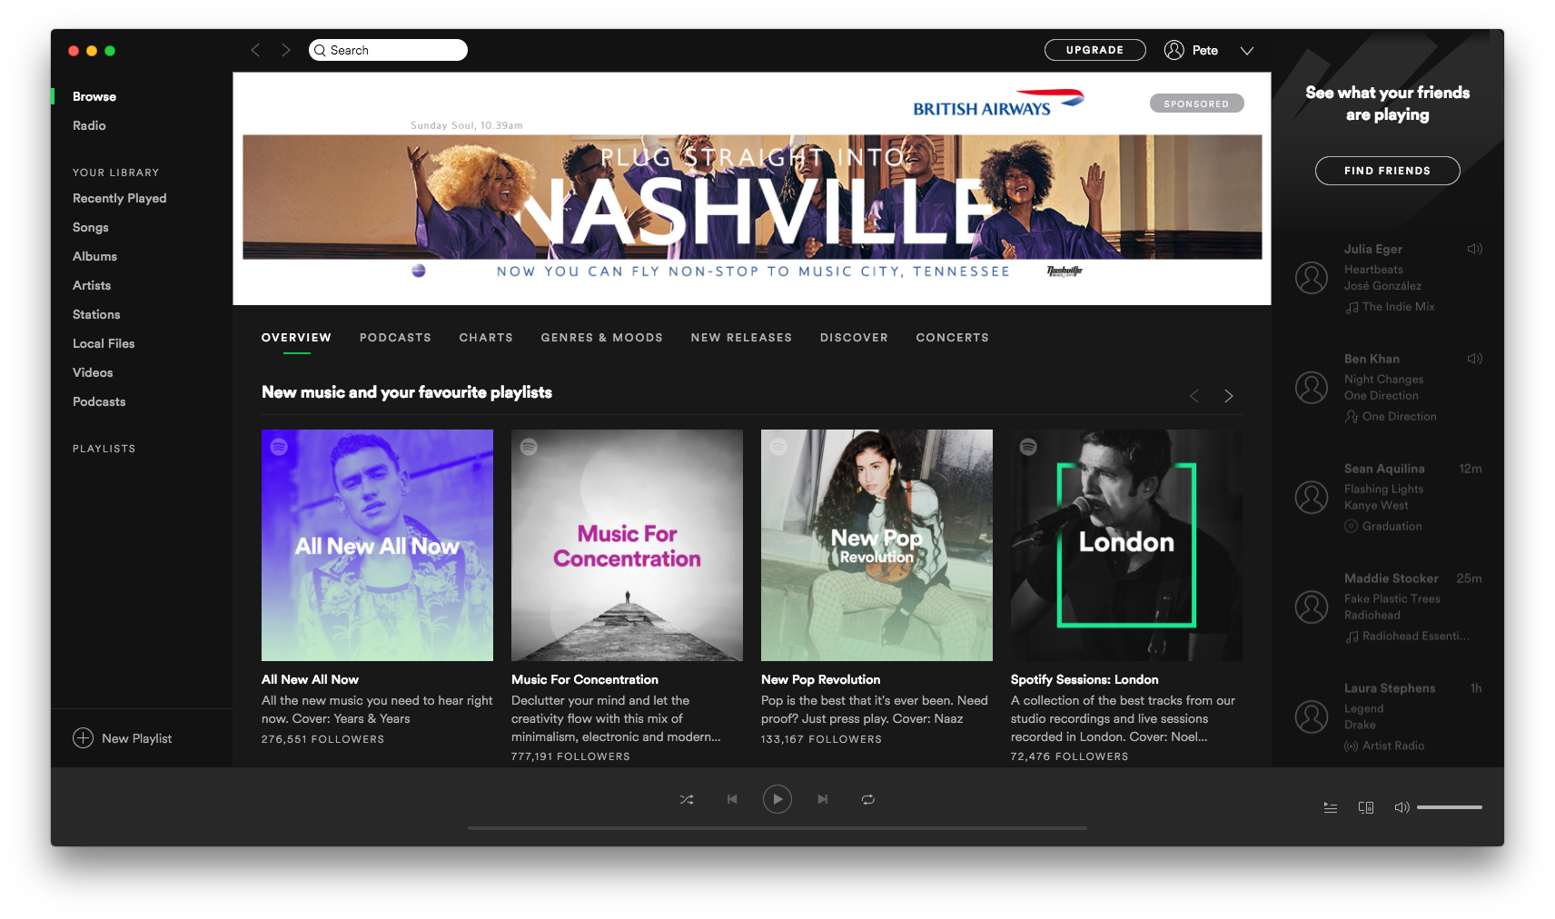The height and width of the screenshot is (919, 1555).
Task: Go forward with navigation arrow
Action: tap(286, 50)
